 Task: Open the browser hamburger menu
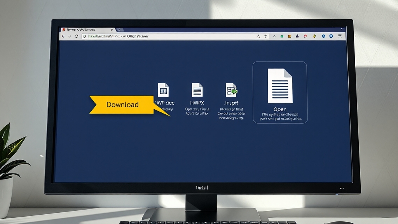[340, 36]
